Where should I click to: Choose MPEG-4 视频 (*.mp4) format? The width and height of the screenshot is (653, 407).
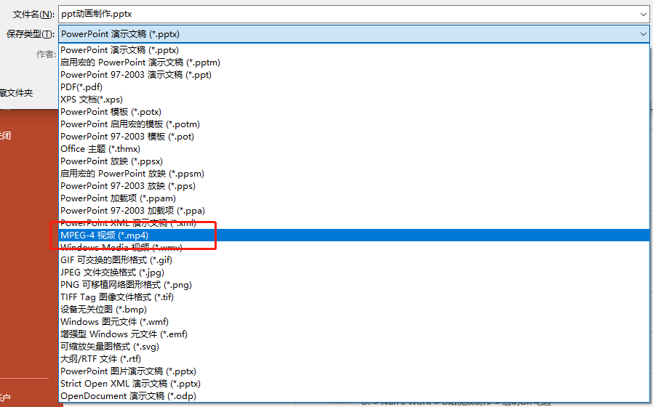point(354,235)
